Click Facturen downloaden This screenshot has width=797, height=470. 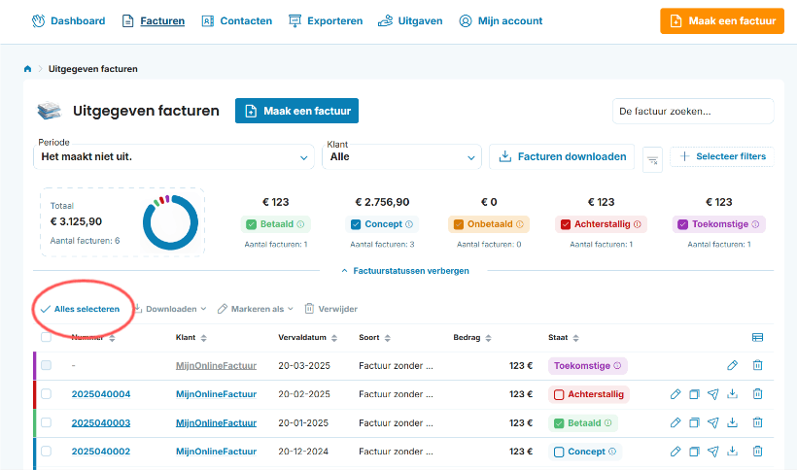tap(562, 157)
